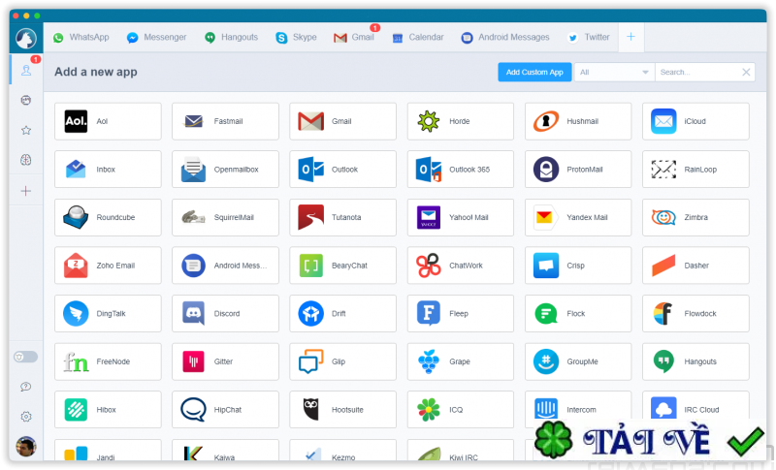
Task: Click the user profile photo at sidebar bottom
Action: 26,447
